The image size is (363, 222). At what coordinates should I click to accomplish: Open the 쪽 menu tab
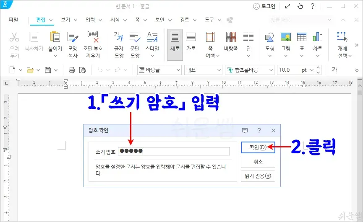(x=137, y=20)
